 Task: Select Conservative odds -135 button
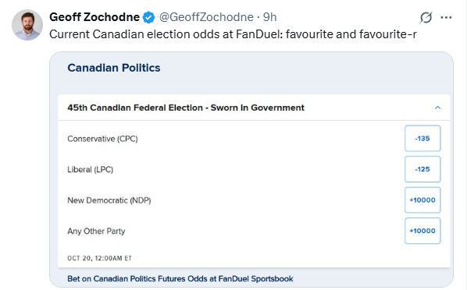pos(422,138)
